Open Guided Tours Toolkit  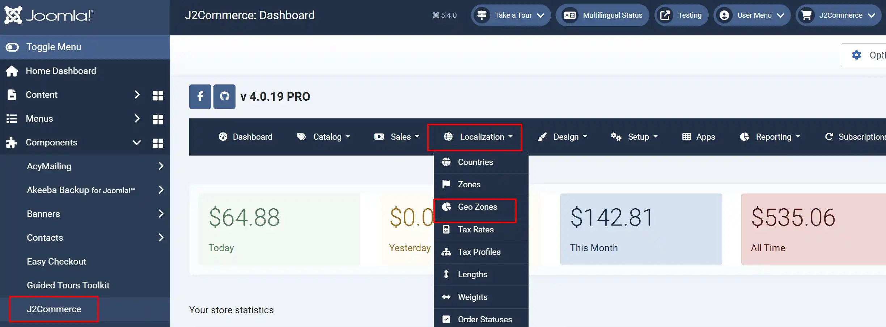pos(68,285)
